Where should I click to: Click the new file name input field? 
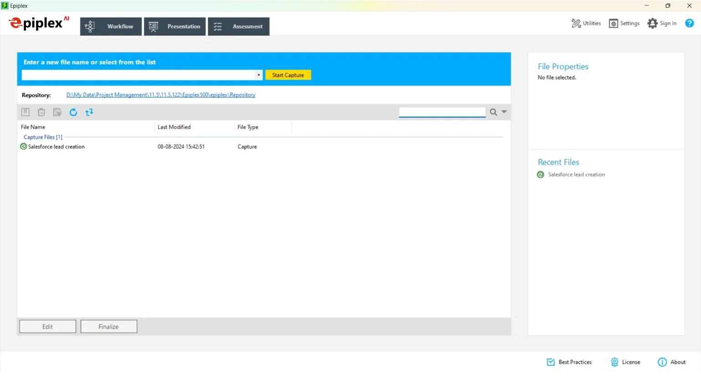(138, 75)
